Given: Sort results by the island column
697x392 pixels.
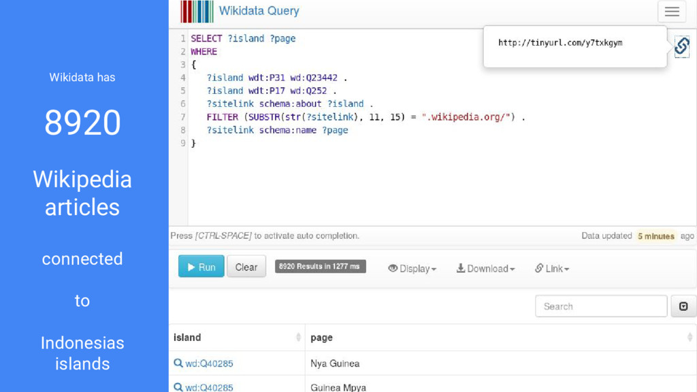Looking at the screenshot, I should pos(236,338).
